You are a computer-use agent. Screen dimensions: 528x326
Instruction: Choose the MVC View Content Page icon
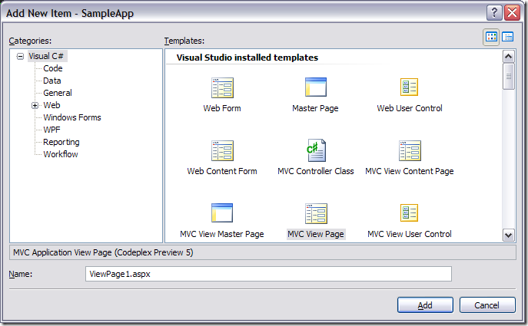[x=409, y=151]
